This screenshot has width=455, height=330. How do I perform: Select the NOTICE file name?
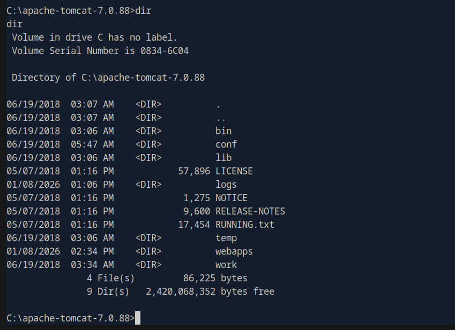point(232,198)
